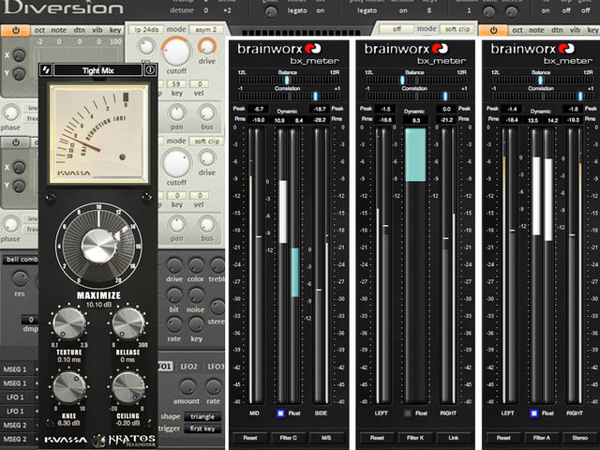600x450 pixels.
Task: Click the upper phase knob on the left
Action: tap(10, 113)
